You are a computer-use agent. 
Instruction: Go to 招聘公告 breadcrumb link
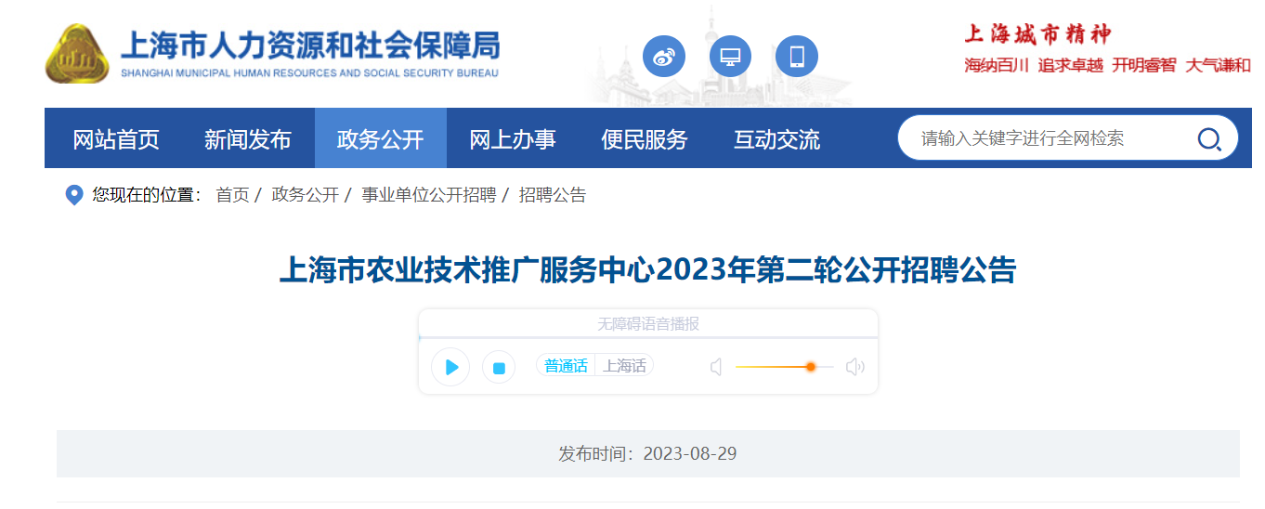tap(553, 195)
